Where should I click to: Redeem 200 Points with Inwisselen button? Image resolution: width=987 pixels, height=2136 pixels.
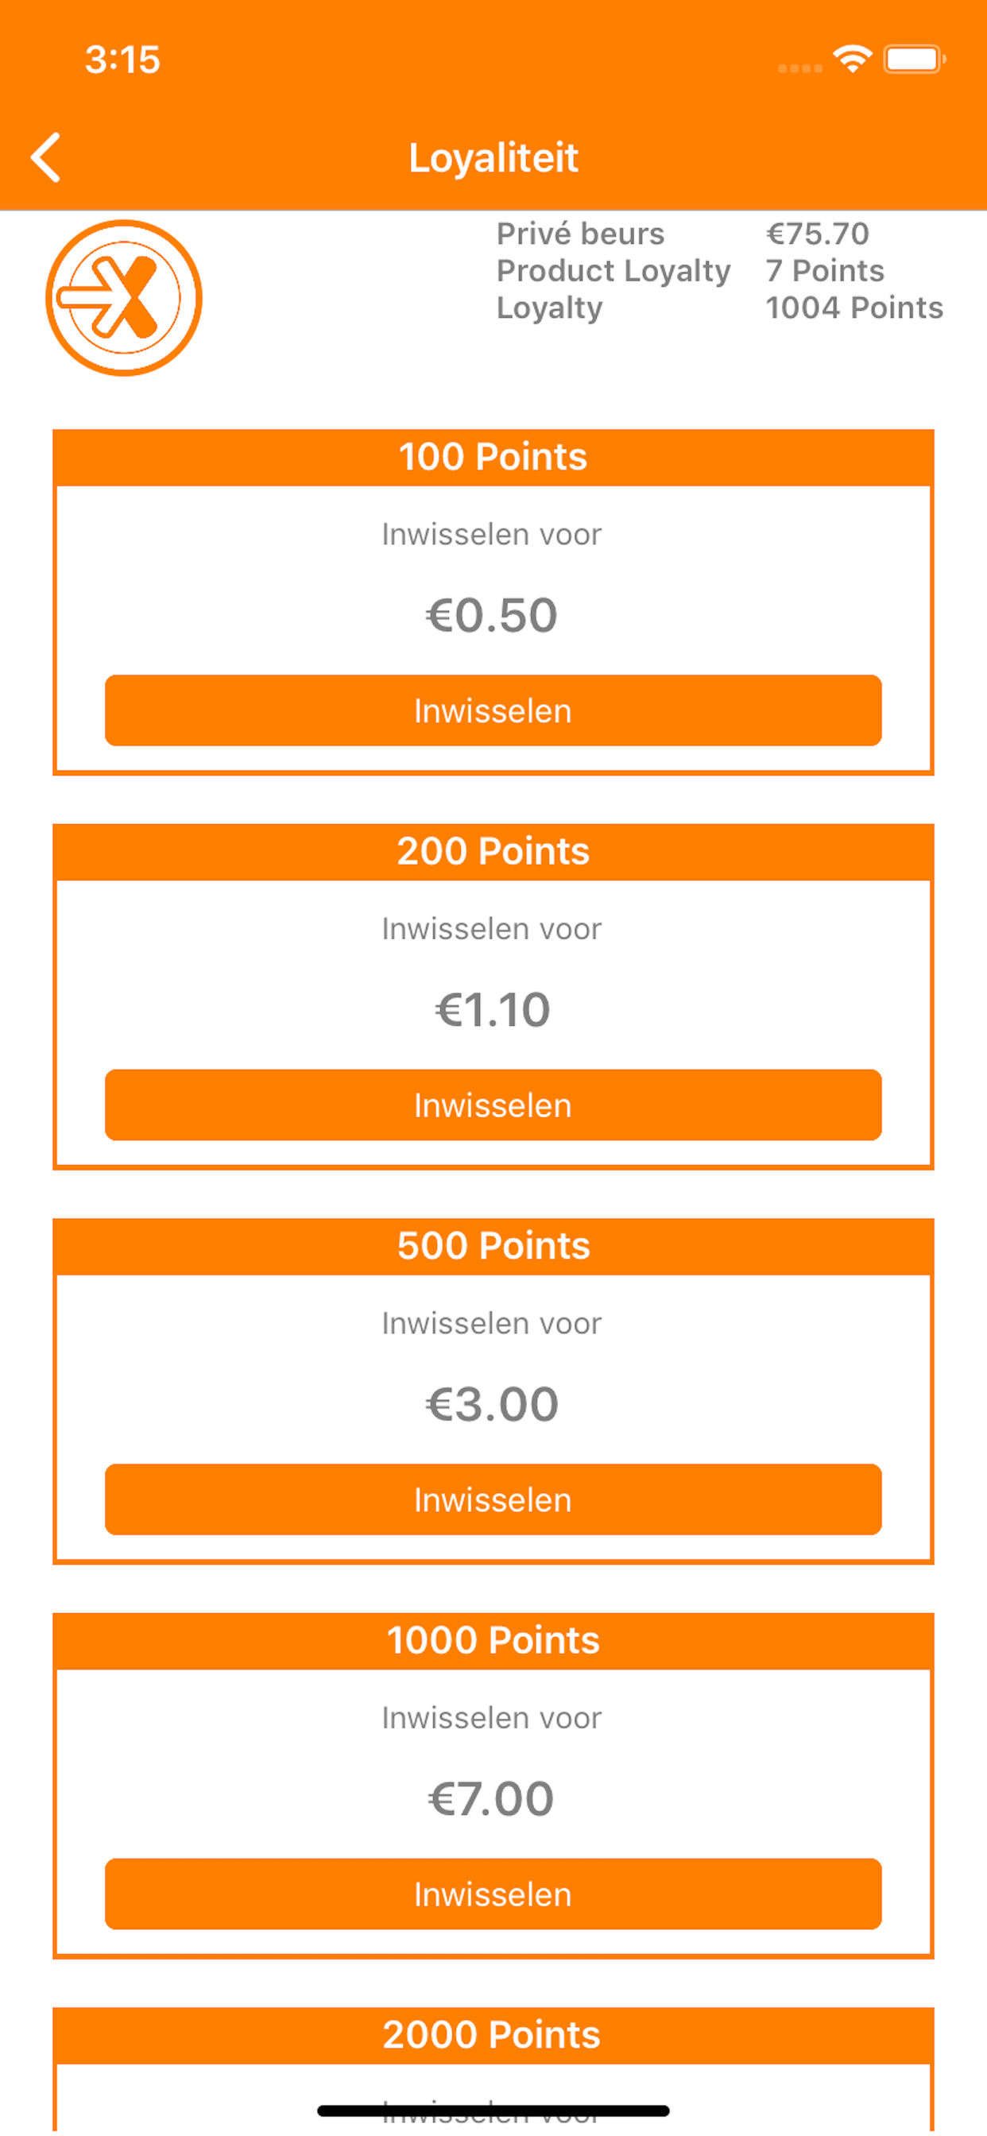(493, 1105)
